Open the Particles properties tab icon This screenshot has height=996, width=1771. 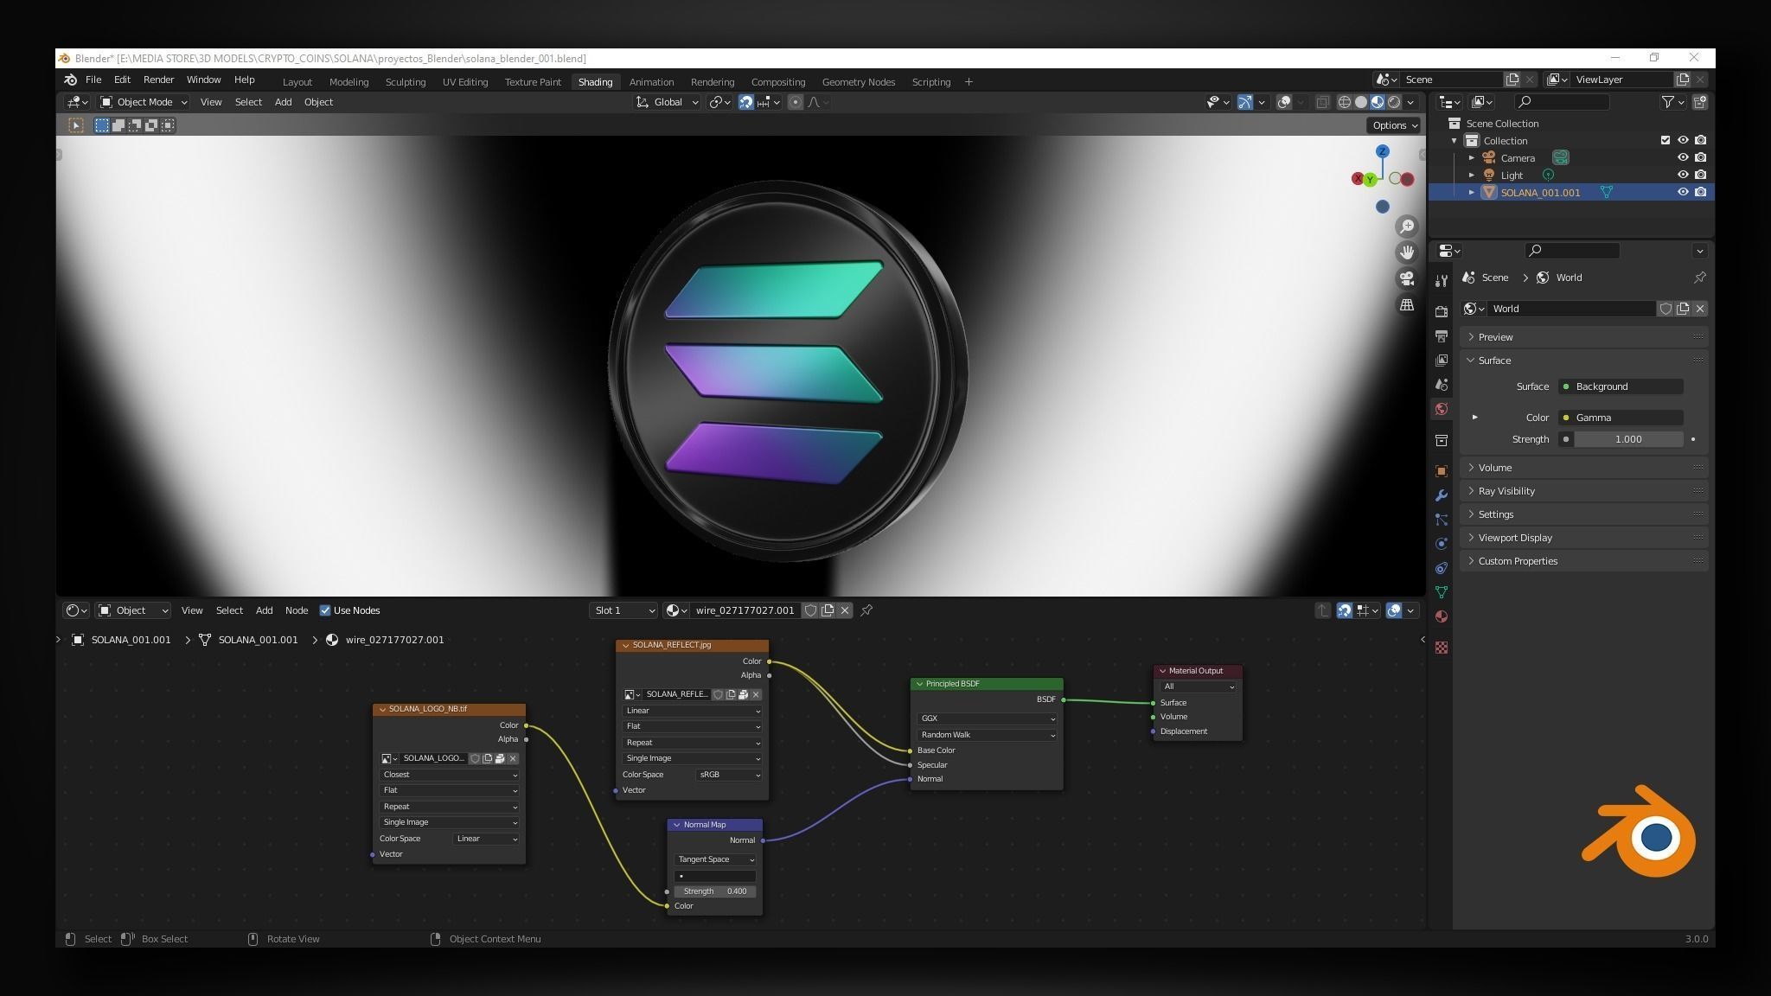click(1441, 520)
